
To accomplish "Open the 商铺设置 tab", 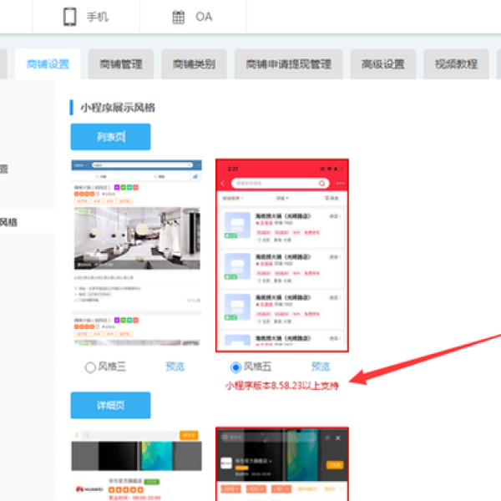I will pos(48,64).
